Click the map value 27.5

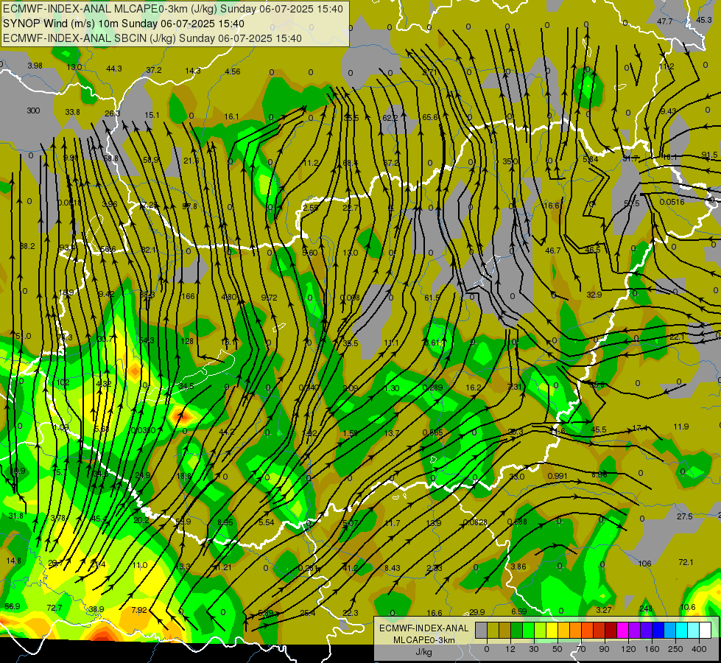[685, 516]
